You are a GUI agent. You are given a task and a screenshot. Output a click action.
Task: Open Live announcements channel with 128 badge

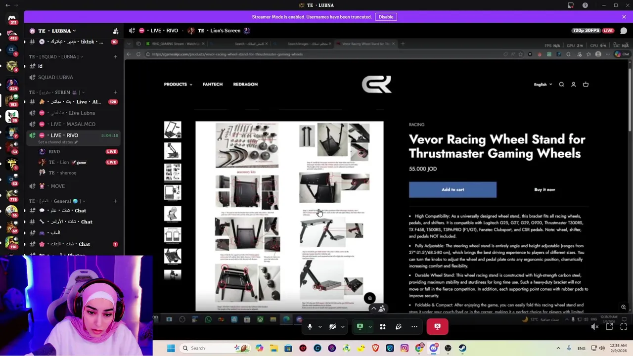(73, 102)
